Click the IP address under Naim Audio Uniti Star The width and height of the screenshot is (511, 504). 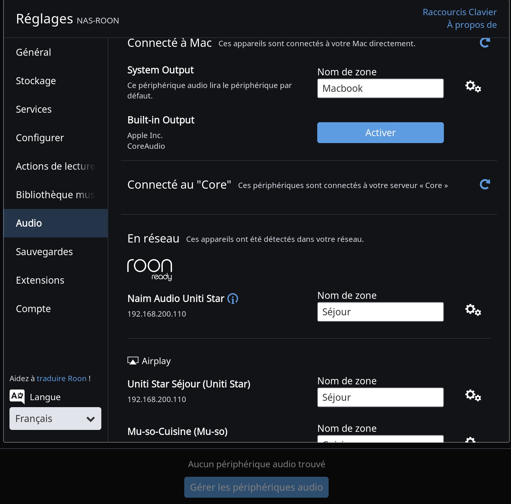157,314
